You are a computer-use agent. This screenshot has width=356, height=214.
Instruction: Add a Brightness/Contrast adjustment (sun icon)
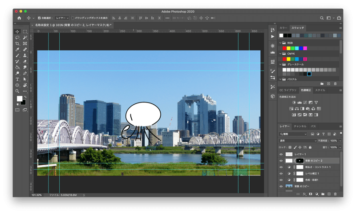point(294,103)
